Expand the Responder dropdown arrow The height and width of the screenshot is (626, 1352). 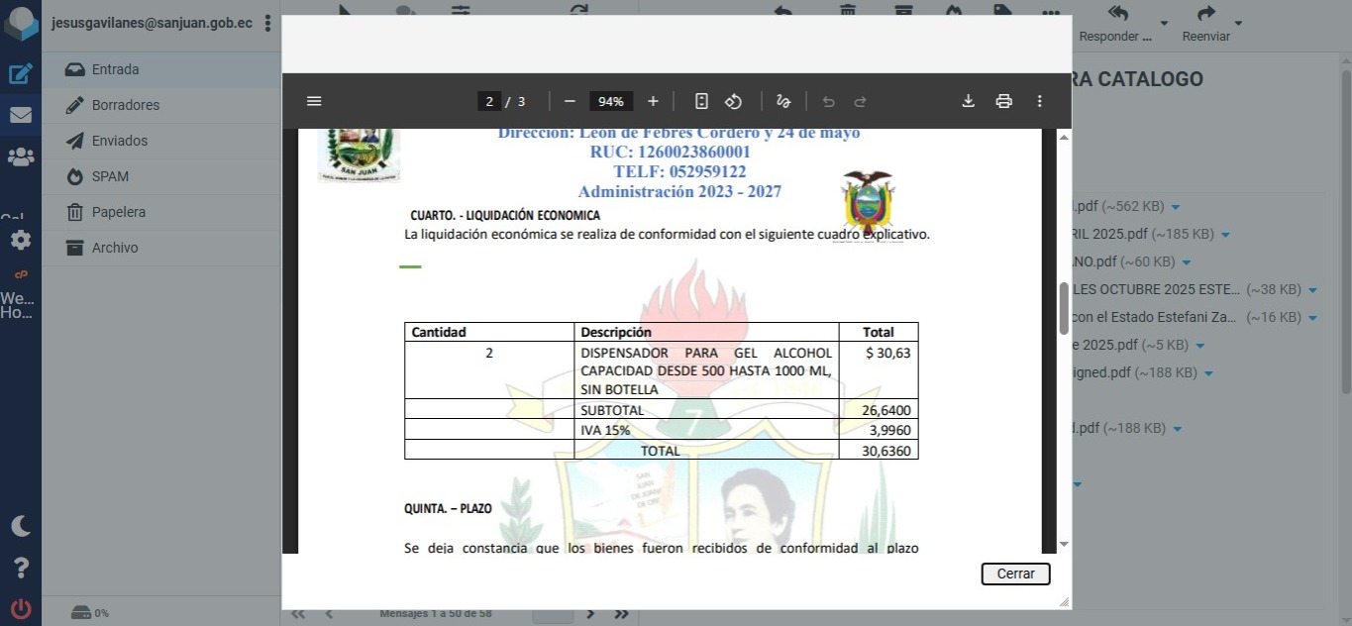pyautogui.click(x=1164, y=23)
